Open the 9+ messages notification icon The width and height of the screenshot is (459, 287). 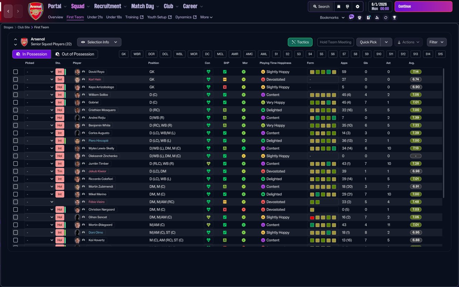(351, 17)
